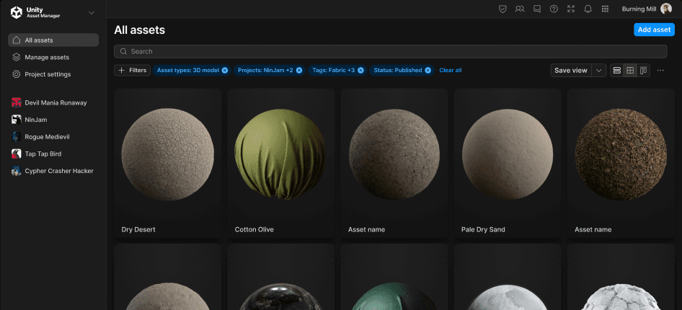Open the Save view dropdown arrow

pos(598,70)
